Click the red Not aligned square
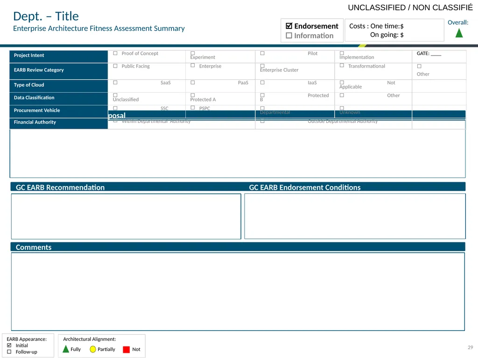The width and height of the screenshot is (478, 358). 126,350
